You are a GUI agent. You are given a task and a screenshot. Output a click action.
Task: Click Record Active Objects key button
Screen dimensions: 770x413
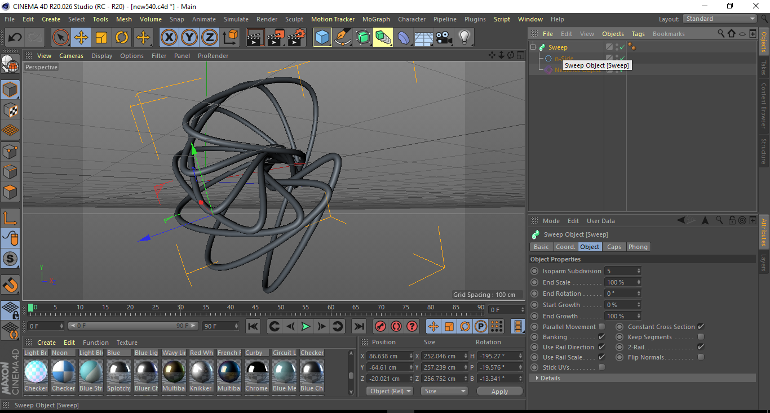coord(380,326)
